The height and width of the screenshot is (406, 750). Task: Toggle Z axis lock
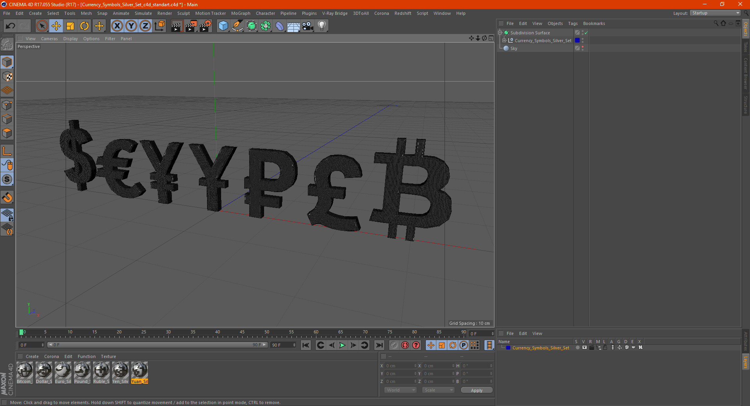click(145, 26)
